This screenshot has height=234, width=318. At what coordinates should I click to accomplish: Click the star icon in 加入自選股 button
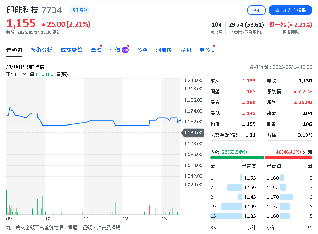pos(277,10)
